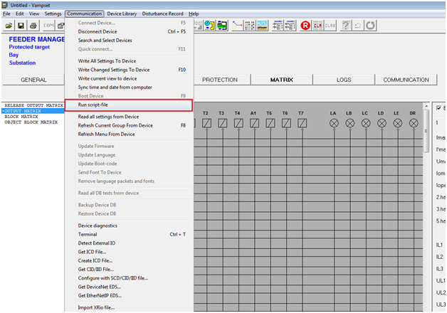Click the LA indicator lamp symbol
Screen dimensions: 447x313
coord(334,123)
